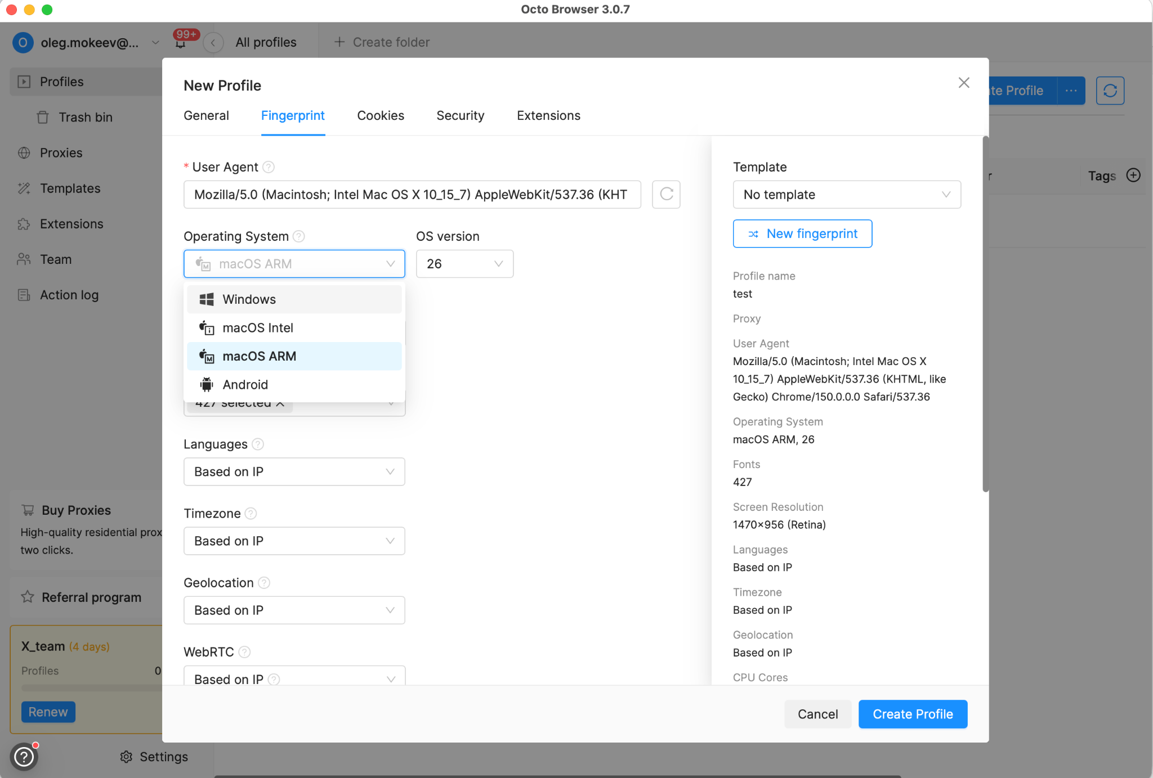Select Android from the OS list

[x=294, y=385]
